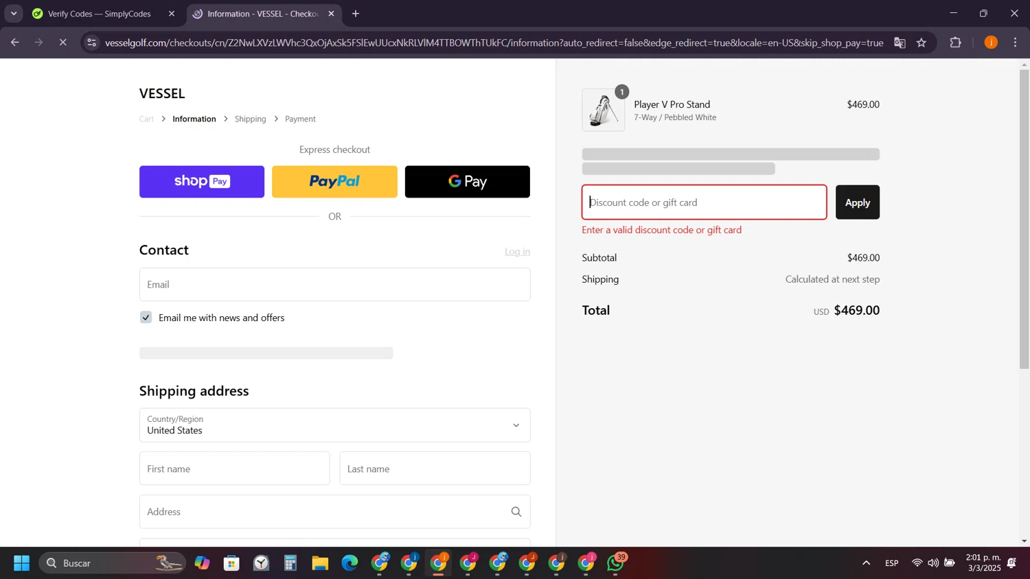Image resolution: width=1030 pixels, height=579 pixels.
Task: Open the Chrome tab search dropdown
Action: [14, 14]
